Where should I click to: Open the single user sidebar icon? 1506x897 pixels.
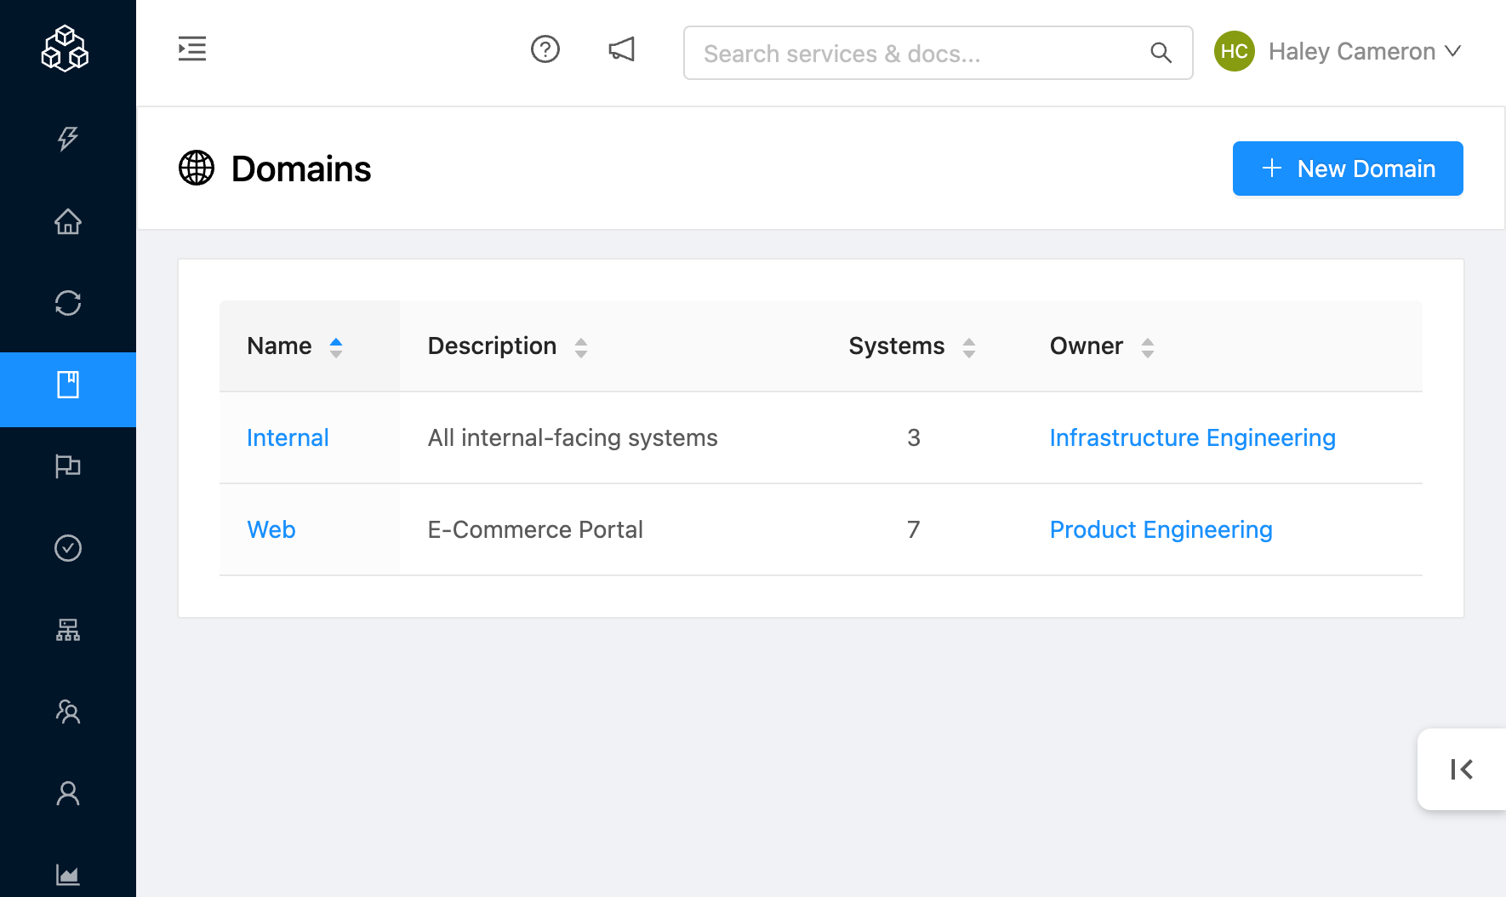[x=68, y=793]
